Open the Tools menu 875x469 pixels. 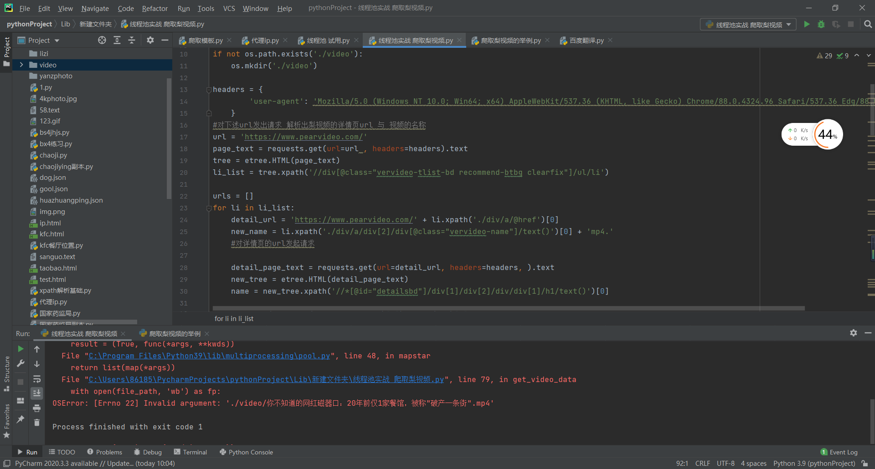click(x=206, y=8)
